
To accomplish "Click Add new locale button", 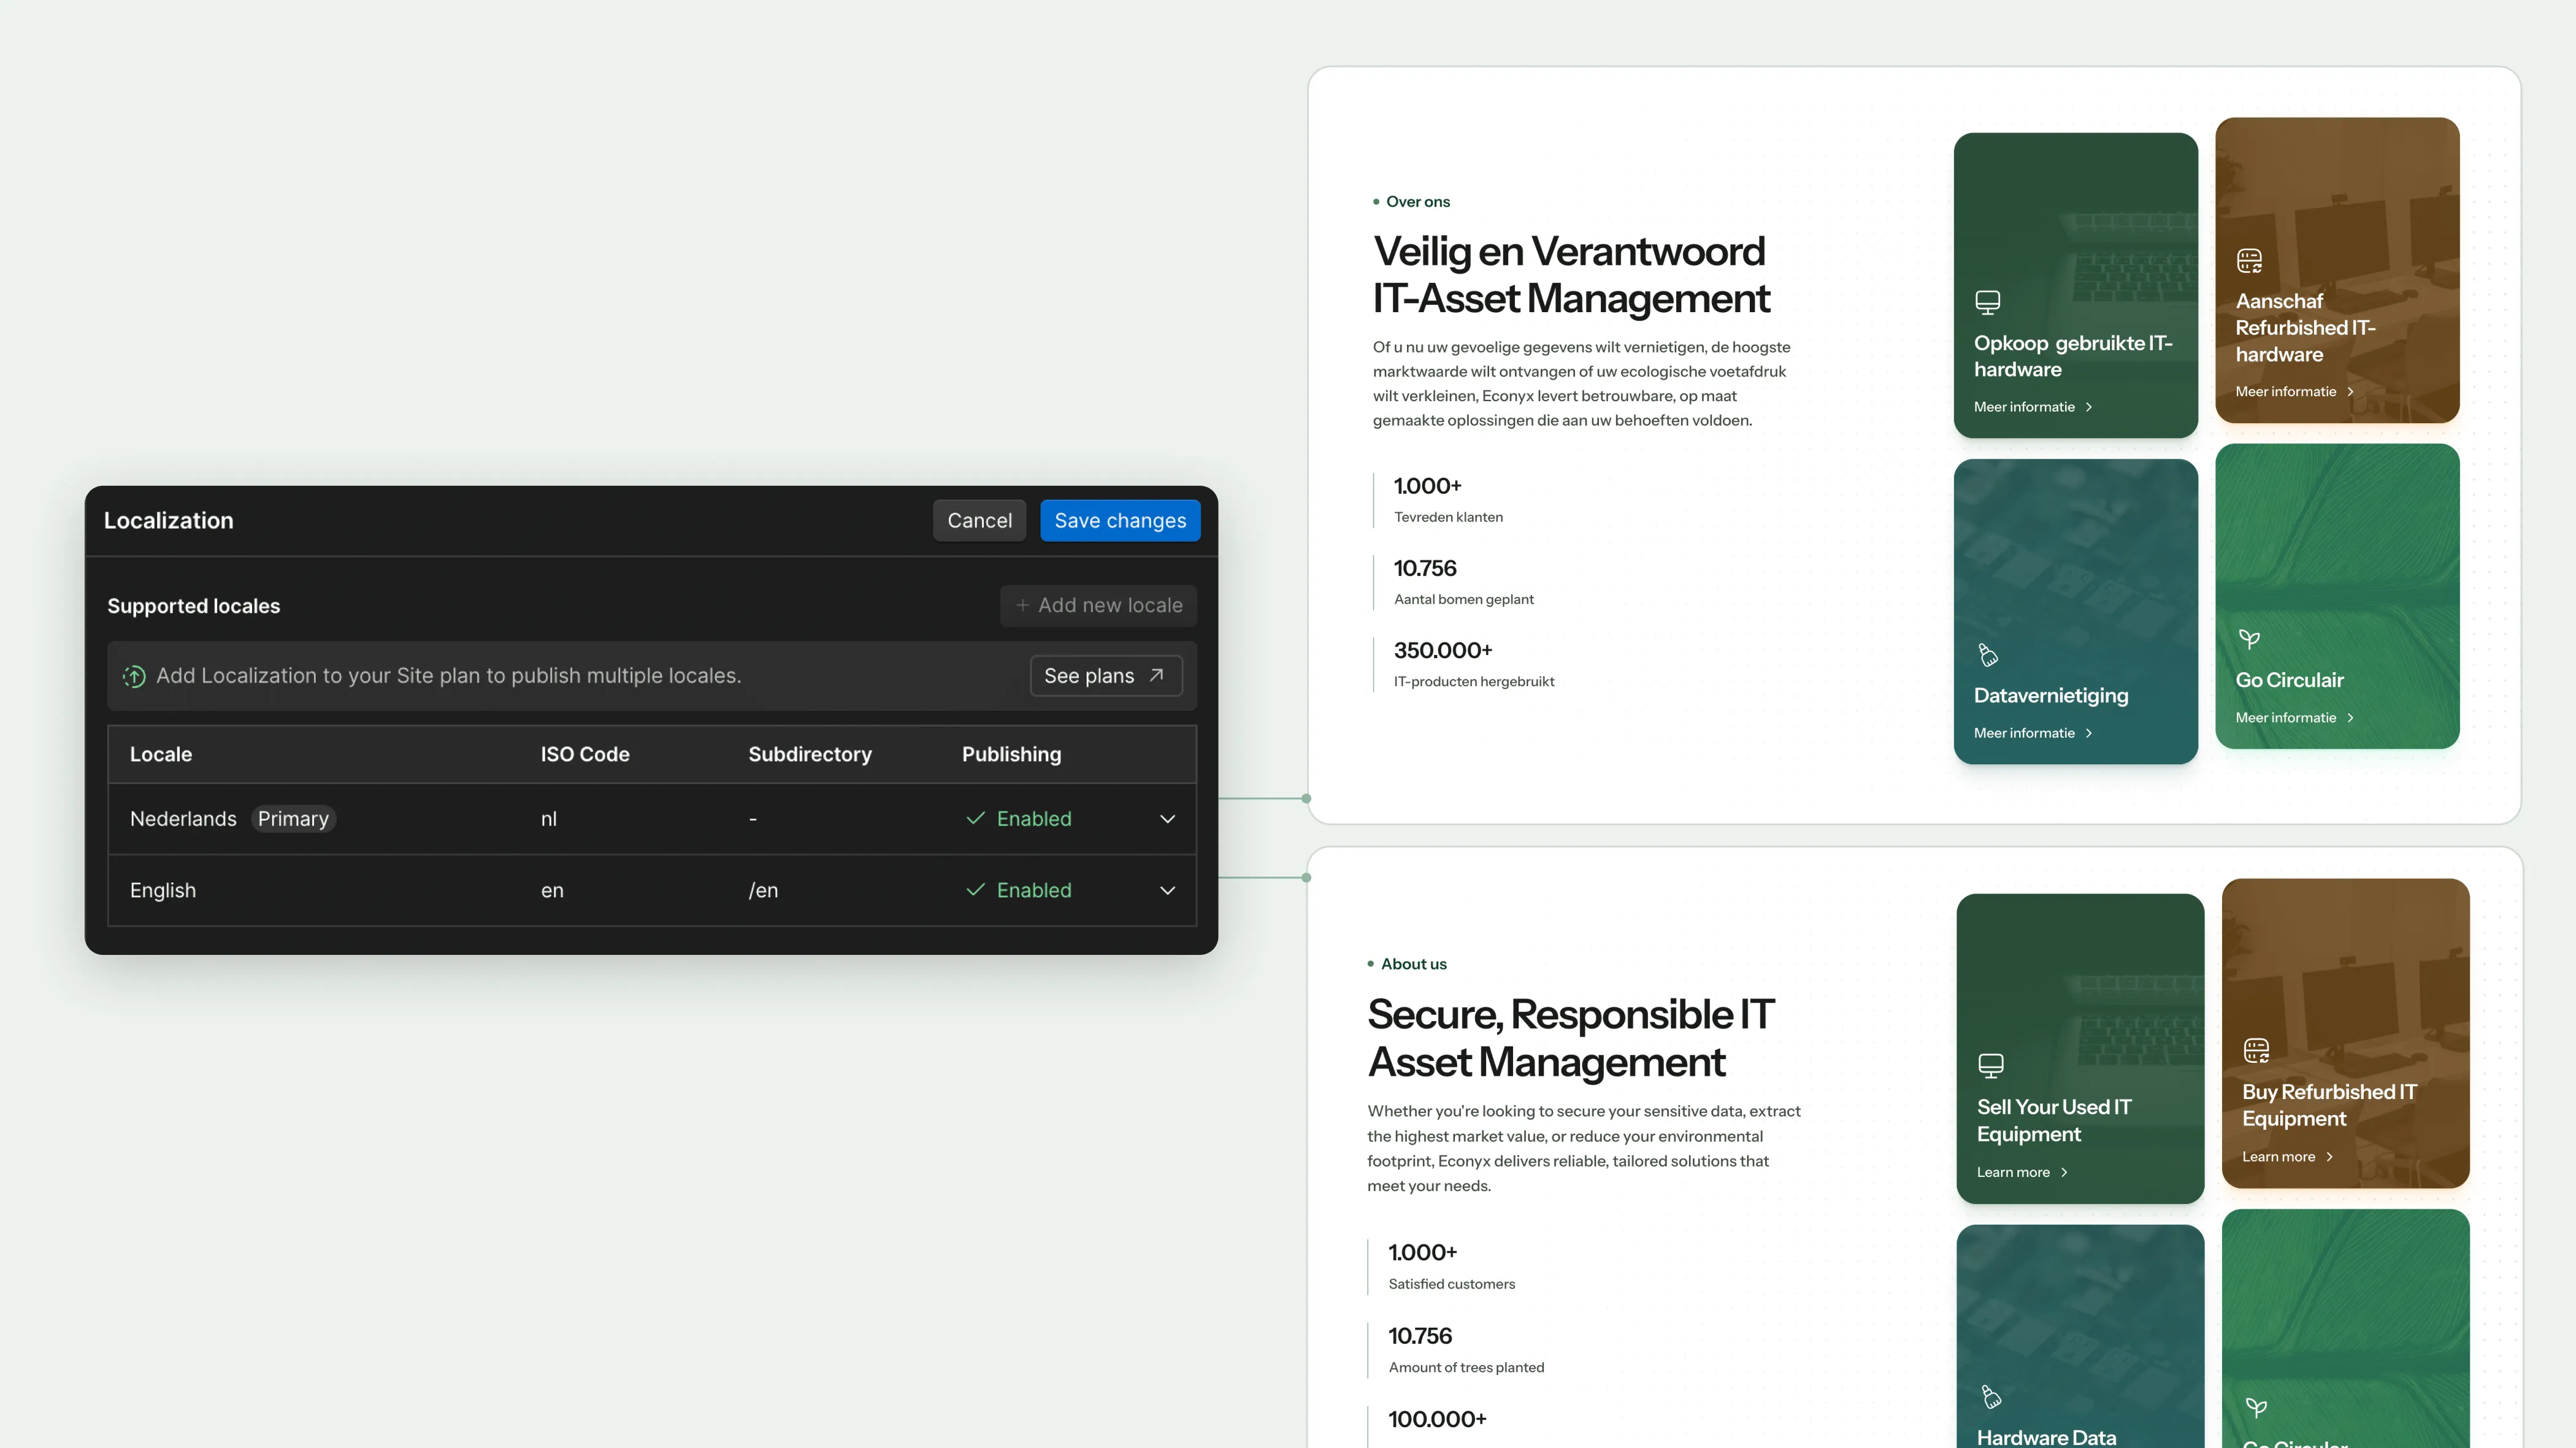I will pos(1098,605).
